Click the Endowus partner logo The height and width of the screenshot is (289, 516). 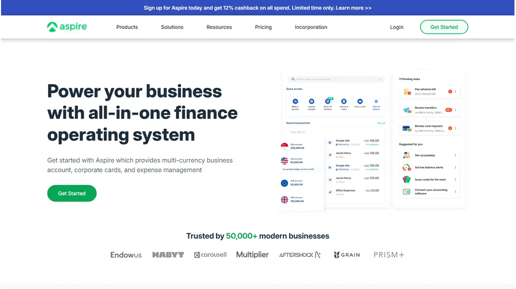pyautogui.click(x=126, y=255)
